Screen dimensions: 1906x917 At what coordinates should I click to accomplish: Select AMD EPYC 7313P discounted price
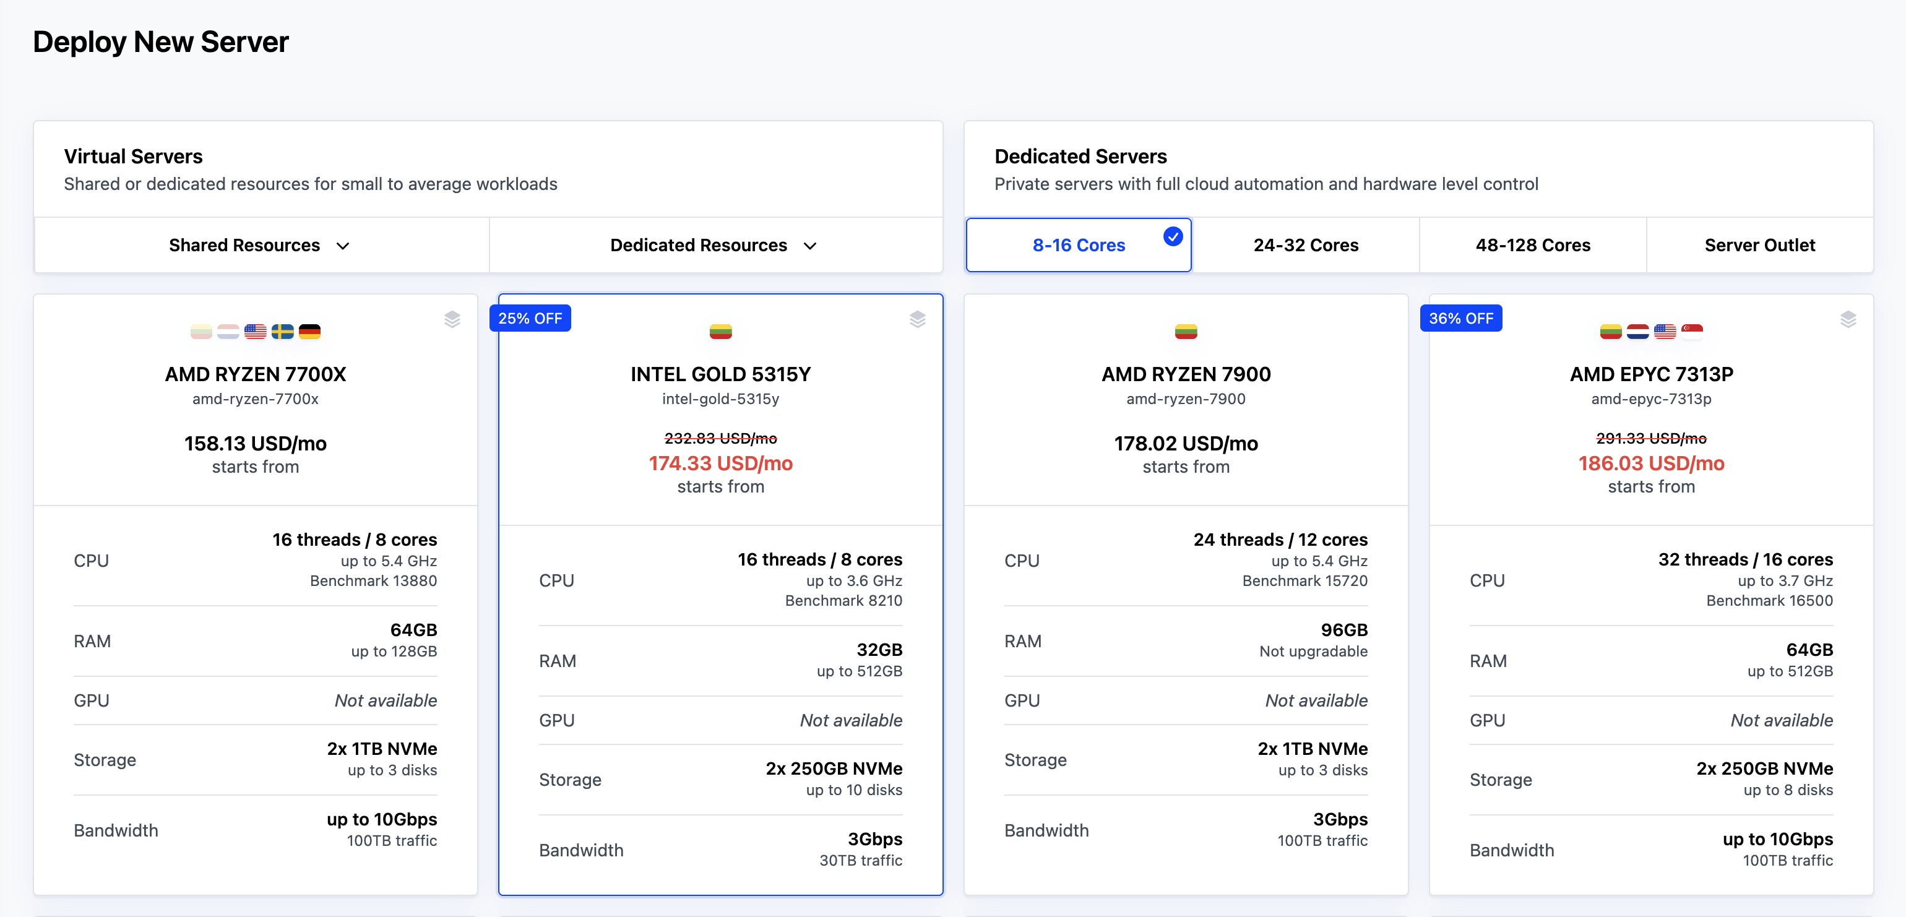pyautogui.click(x=1651, y=463)
